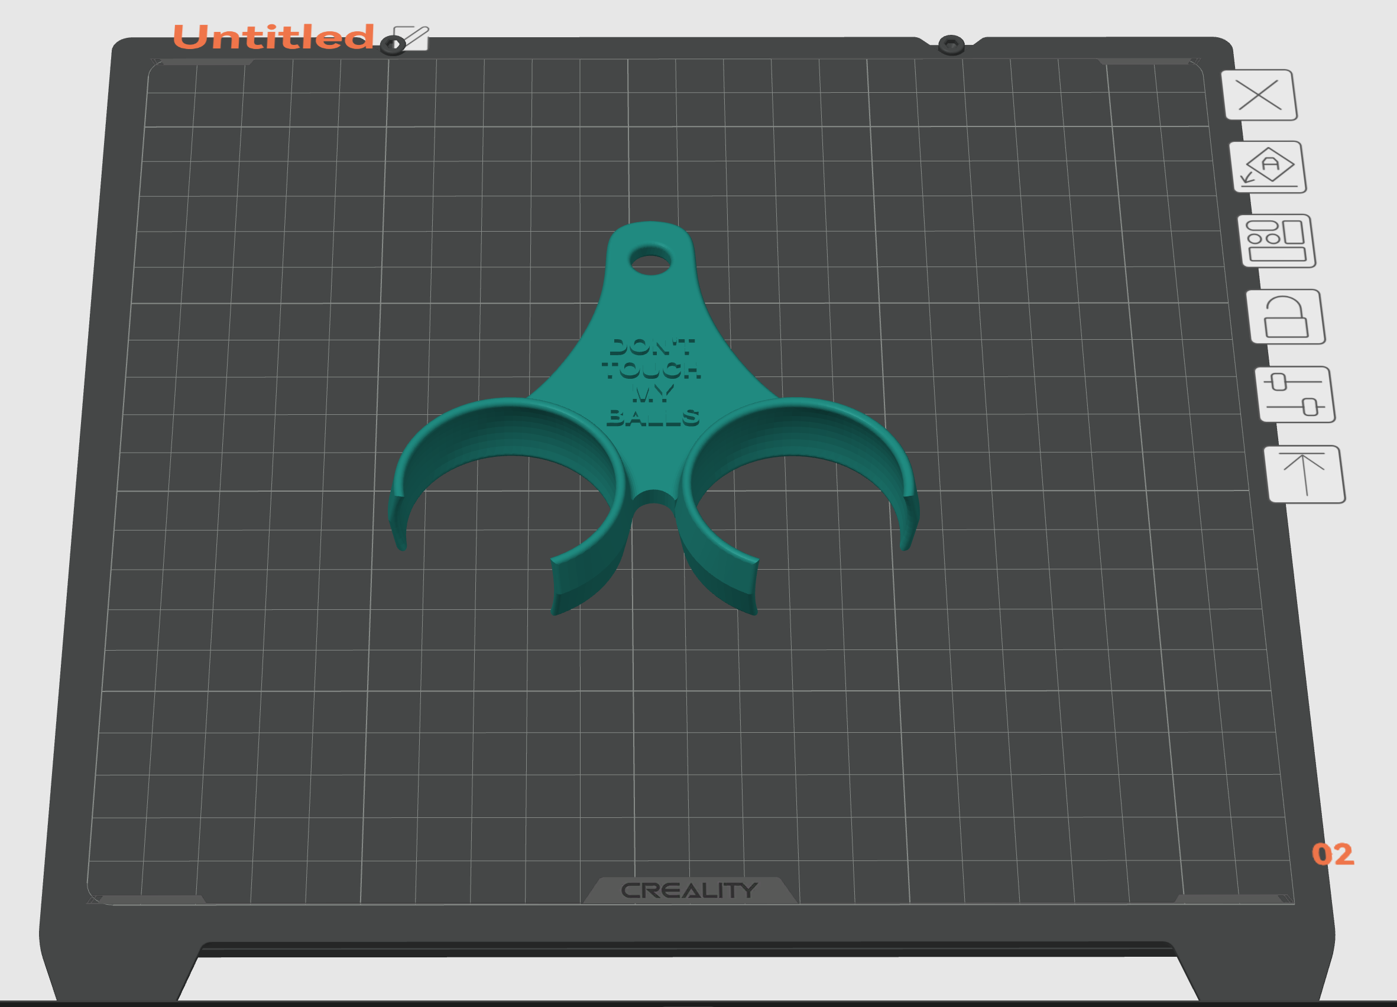Toggle the plate lock padlock icon
The image size is (1397, 1007).
(1286, 317)
